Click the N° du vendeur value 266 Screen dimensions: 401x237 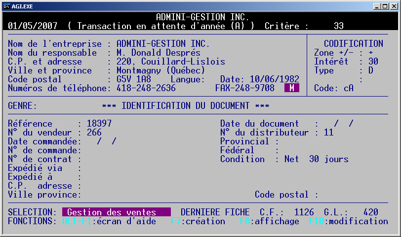pos(94,133)
